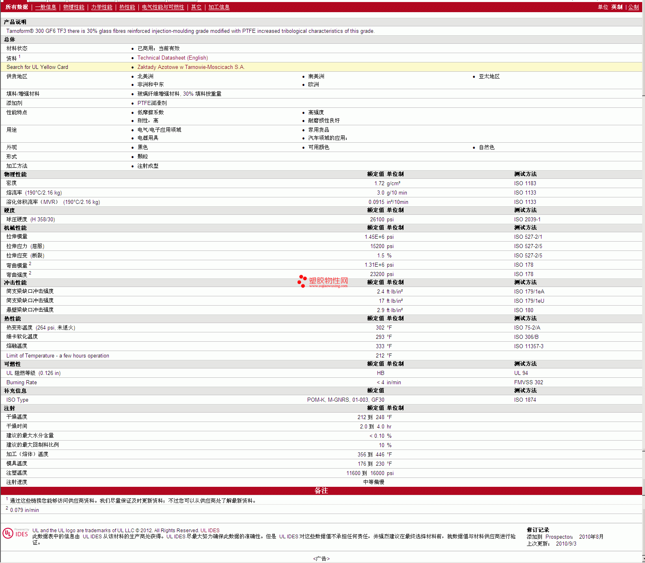
Task: Click the UL IDES logo in footer
Action: (15, 533)
